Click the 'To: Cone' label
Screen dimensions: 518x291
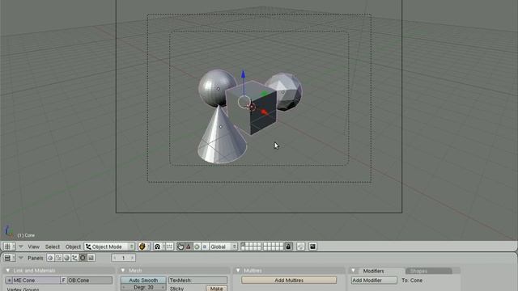(x=412, y=280)
